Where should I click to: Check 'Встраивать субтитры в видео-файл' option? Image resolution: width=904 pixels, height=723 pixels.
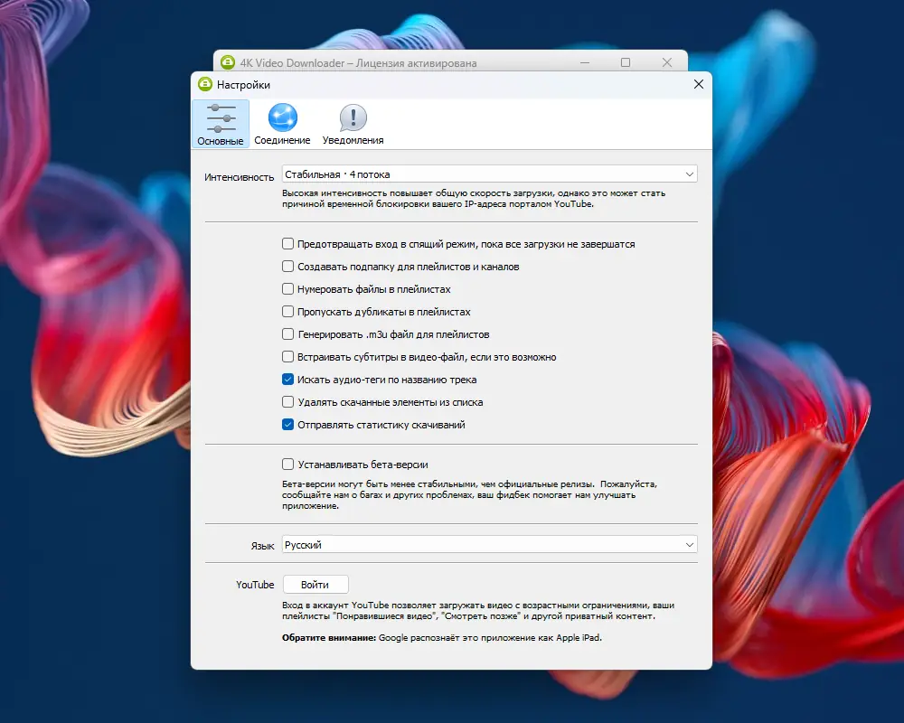[288, 357]
